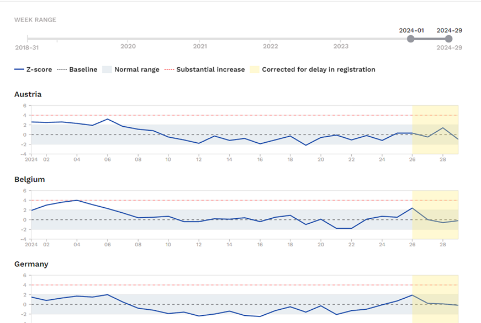Screen dimensions: 481x323
Task: Click the blue Z-score legend line icon
Action: [x=19, y=69]
